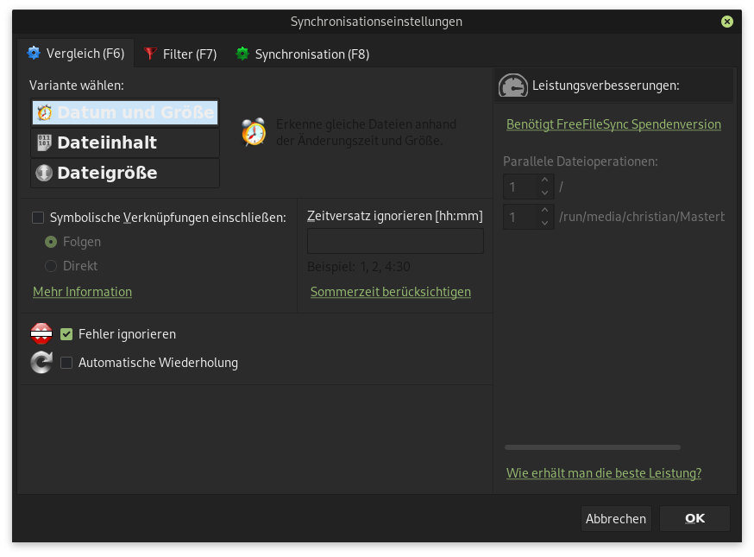Viewport: 754px width, 557px height.
Task: Click the large alarm clock description icon
Action: tap(254, 131)
